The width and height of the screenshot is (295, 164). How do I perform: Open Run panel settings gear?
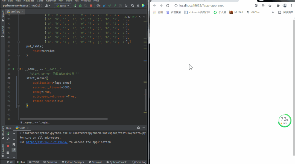pyautogui.click(x=138, y=128)
